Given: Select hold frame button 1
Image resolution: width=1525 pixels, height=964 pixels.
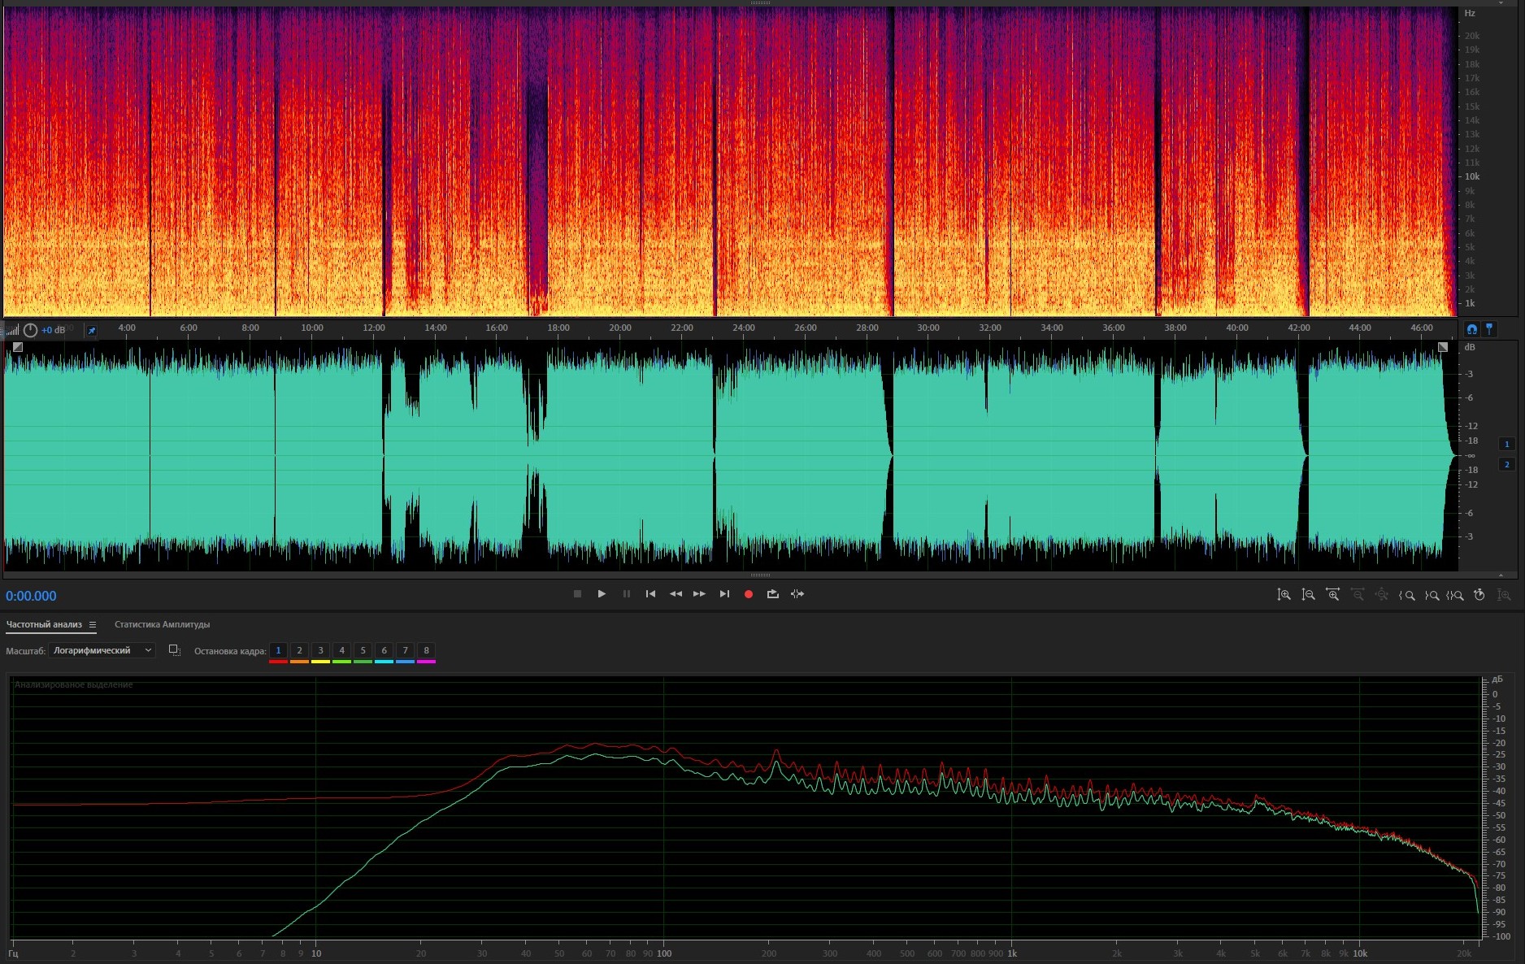Looking at the screenshot, I should pyautogui.click(x=278, y=650).
